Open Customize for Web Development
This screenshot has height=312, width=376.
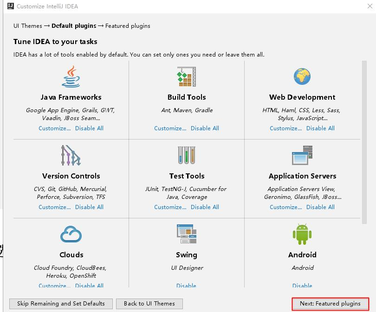coord(286,128)
